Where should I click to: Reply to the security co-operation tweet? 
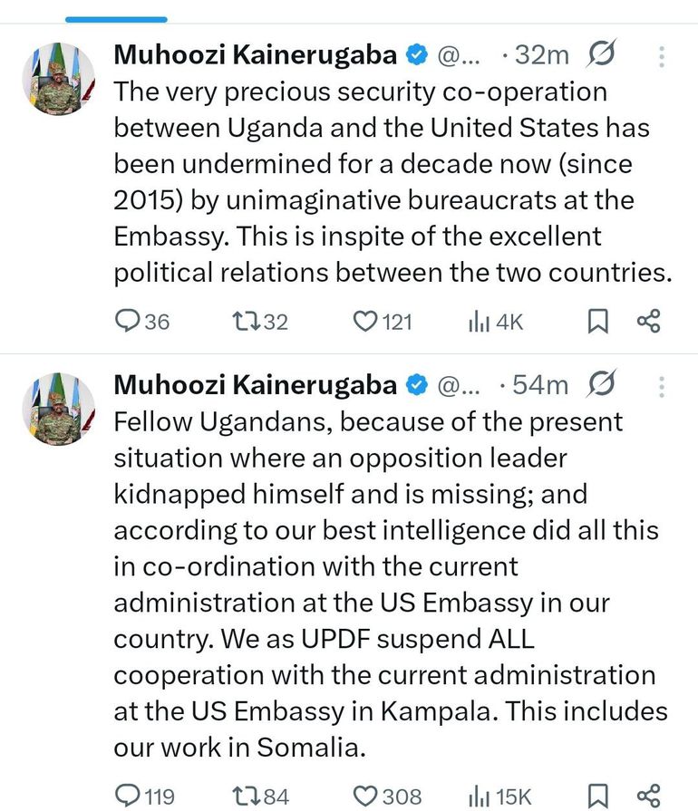click(129, 321)
